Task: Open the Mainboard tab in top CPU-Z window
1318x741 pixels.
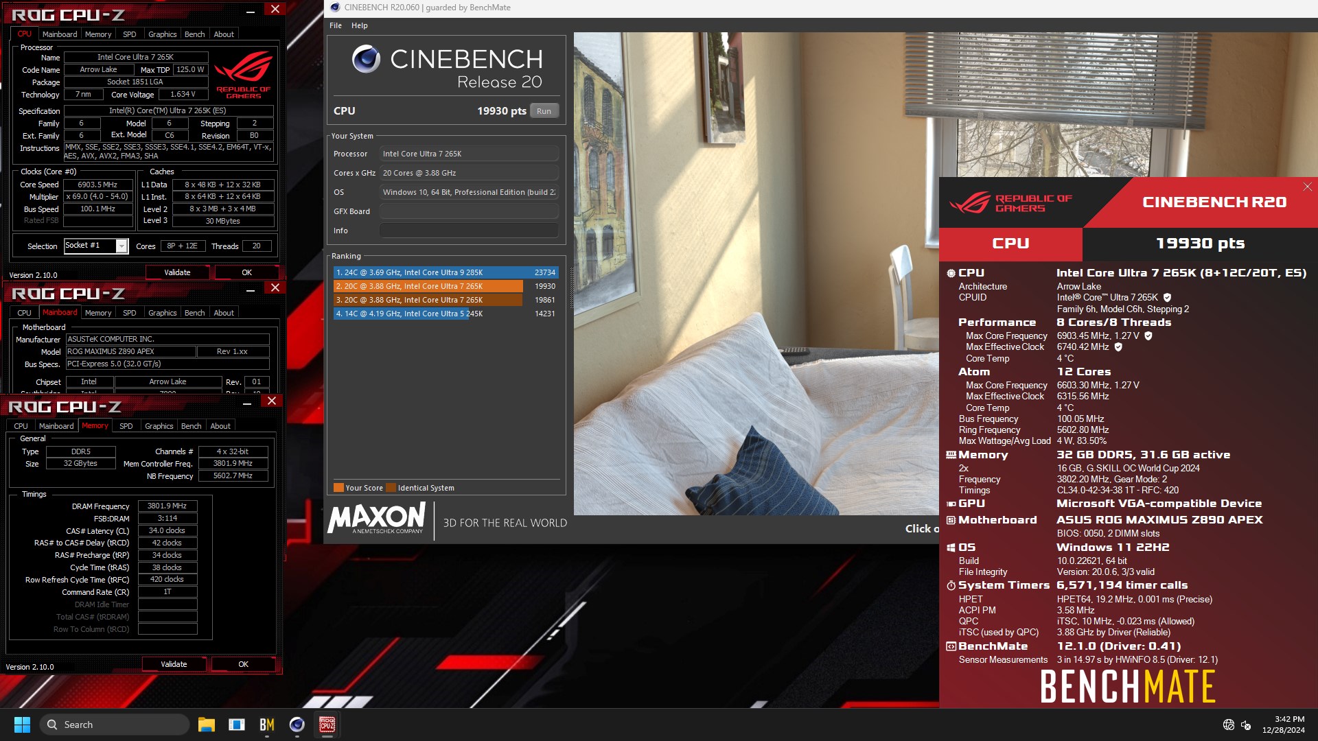Action: tap(60, 34)
